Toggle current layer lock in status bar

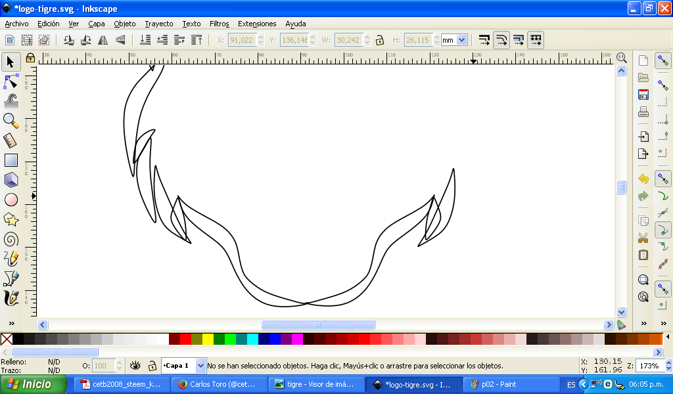pos(152,366)
